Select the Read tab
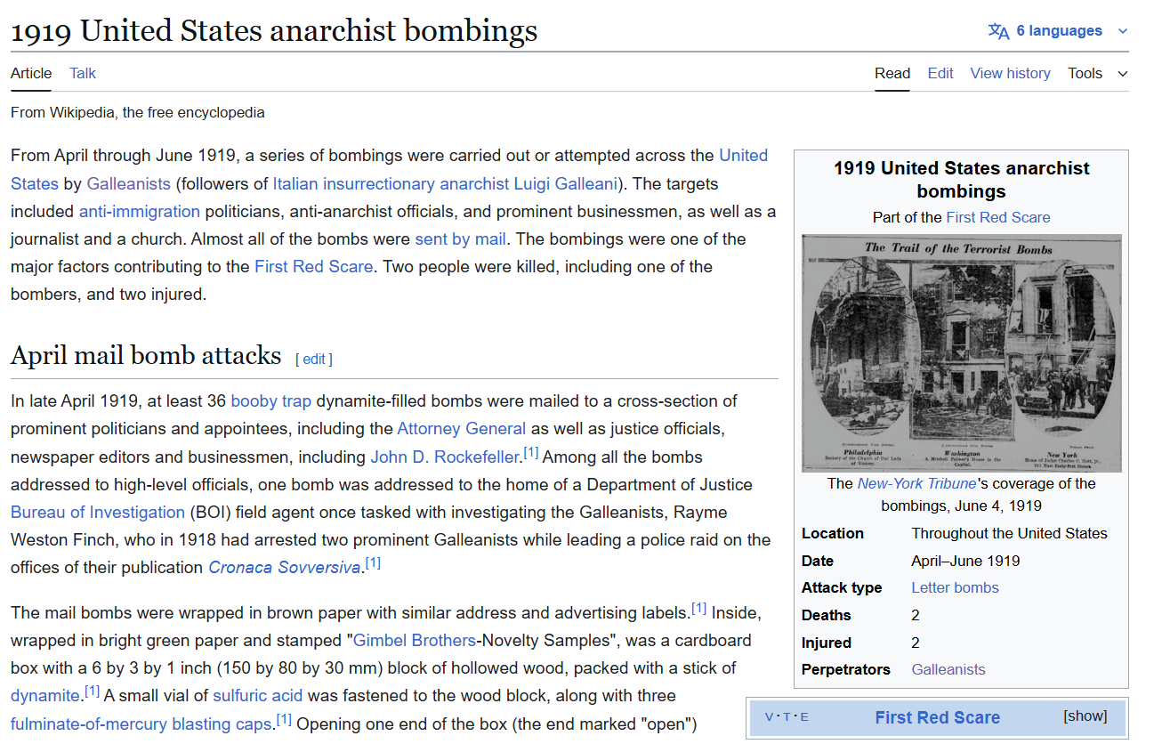The image size is (1162, 744). point(892,73)
